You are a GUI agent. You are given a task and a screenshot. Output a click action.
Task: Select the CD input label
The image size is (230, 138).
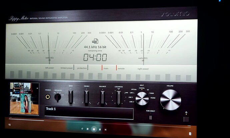(148, 90)
